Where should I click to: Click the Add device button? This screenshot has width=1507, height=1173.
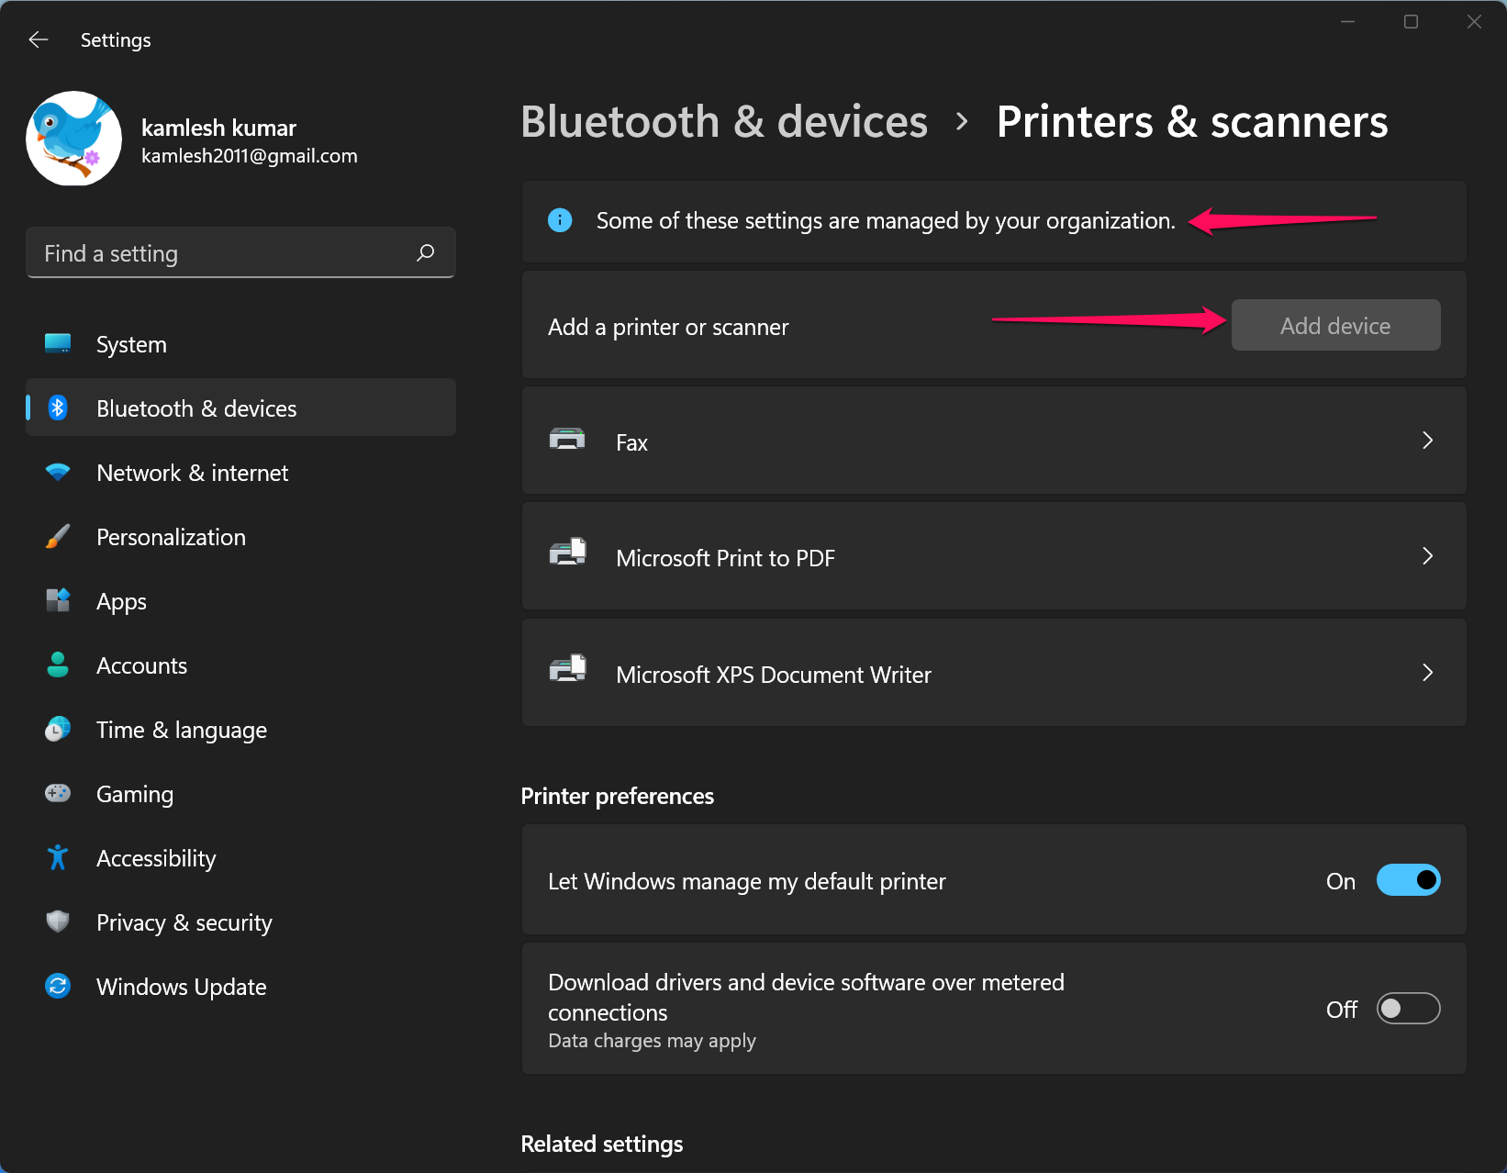click(x=1335, y=325)
